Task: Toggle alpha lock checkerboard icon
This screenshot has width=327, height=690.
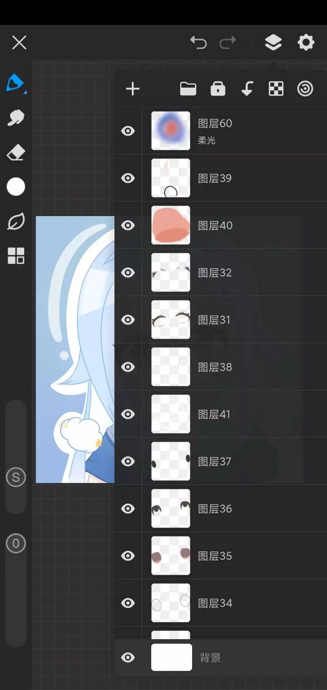Action: point(276,89)
